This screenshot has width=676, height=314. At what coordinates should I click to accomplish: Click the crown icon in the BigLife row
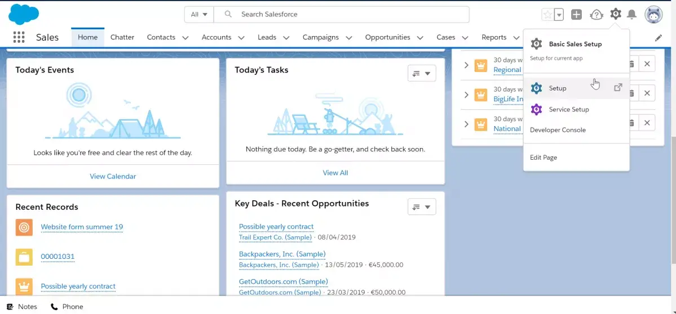click(481, 95)
